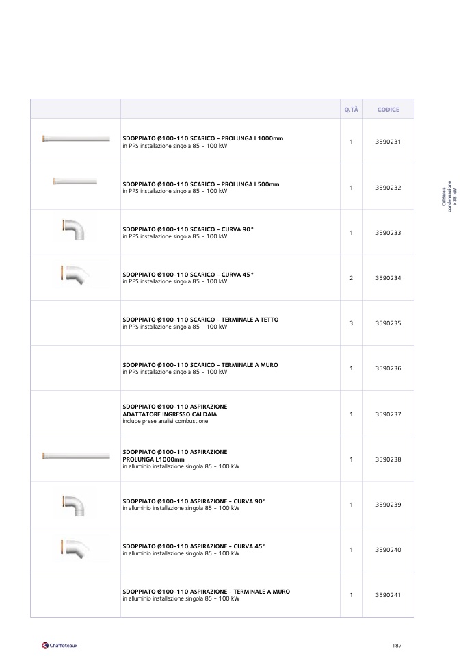Click the 500mm scarico extension pipe image
The image size is (463, 656).
75,181
